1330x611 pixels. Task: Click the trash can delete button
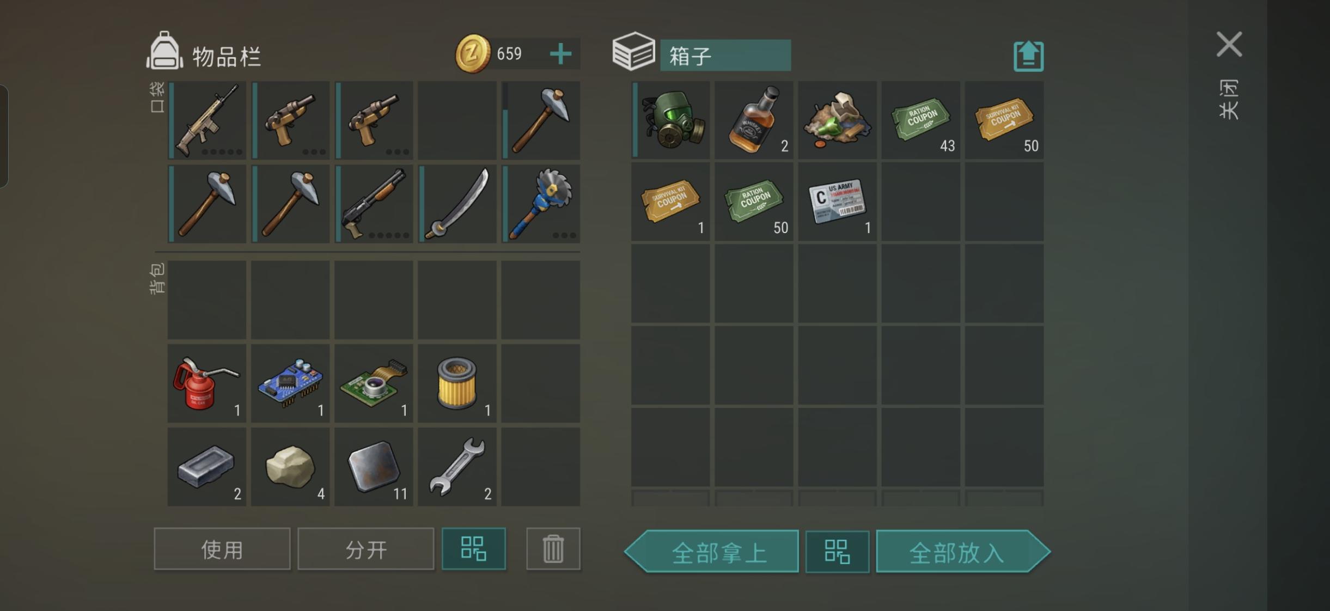[553, 548]
